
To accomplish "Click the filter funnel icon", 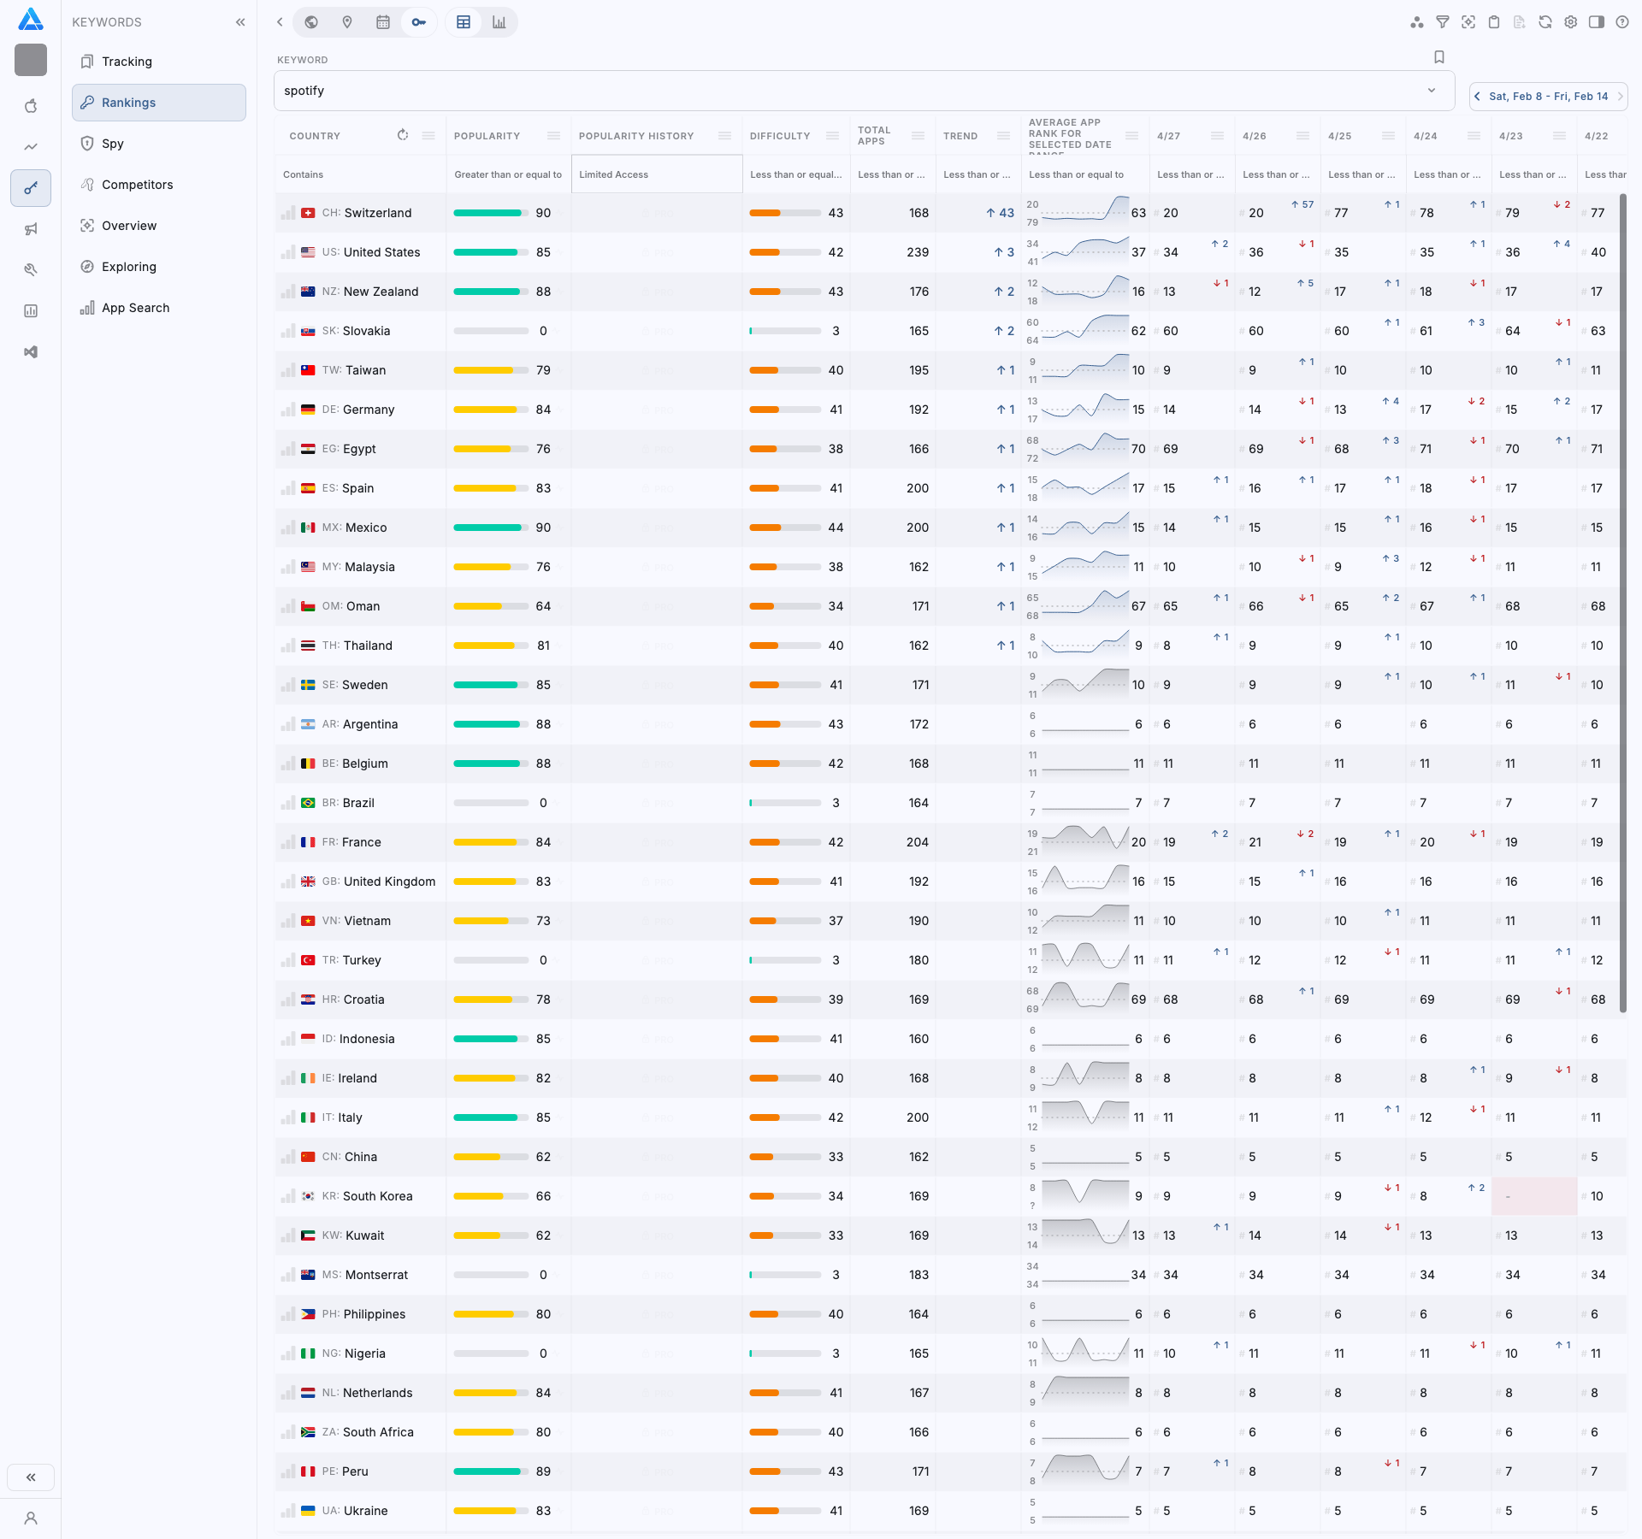I will [x=1443, y=22].
